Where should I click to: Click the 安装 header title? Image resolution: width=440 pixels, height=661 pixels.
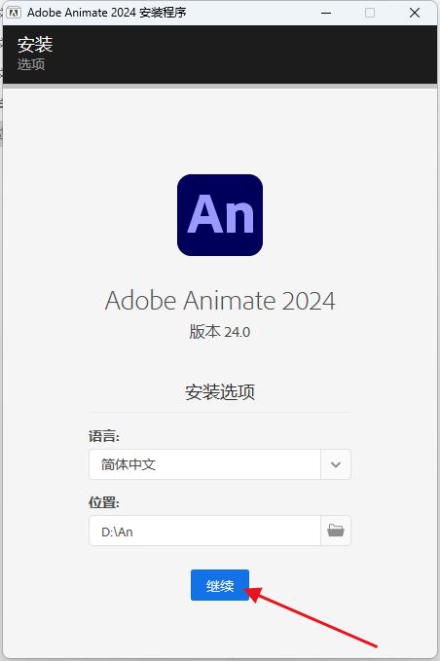(35, 45)
